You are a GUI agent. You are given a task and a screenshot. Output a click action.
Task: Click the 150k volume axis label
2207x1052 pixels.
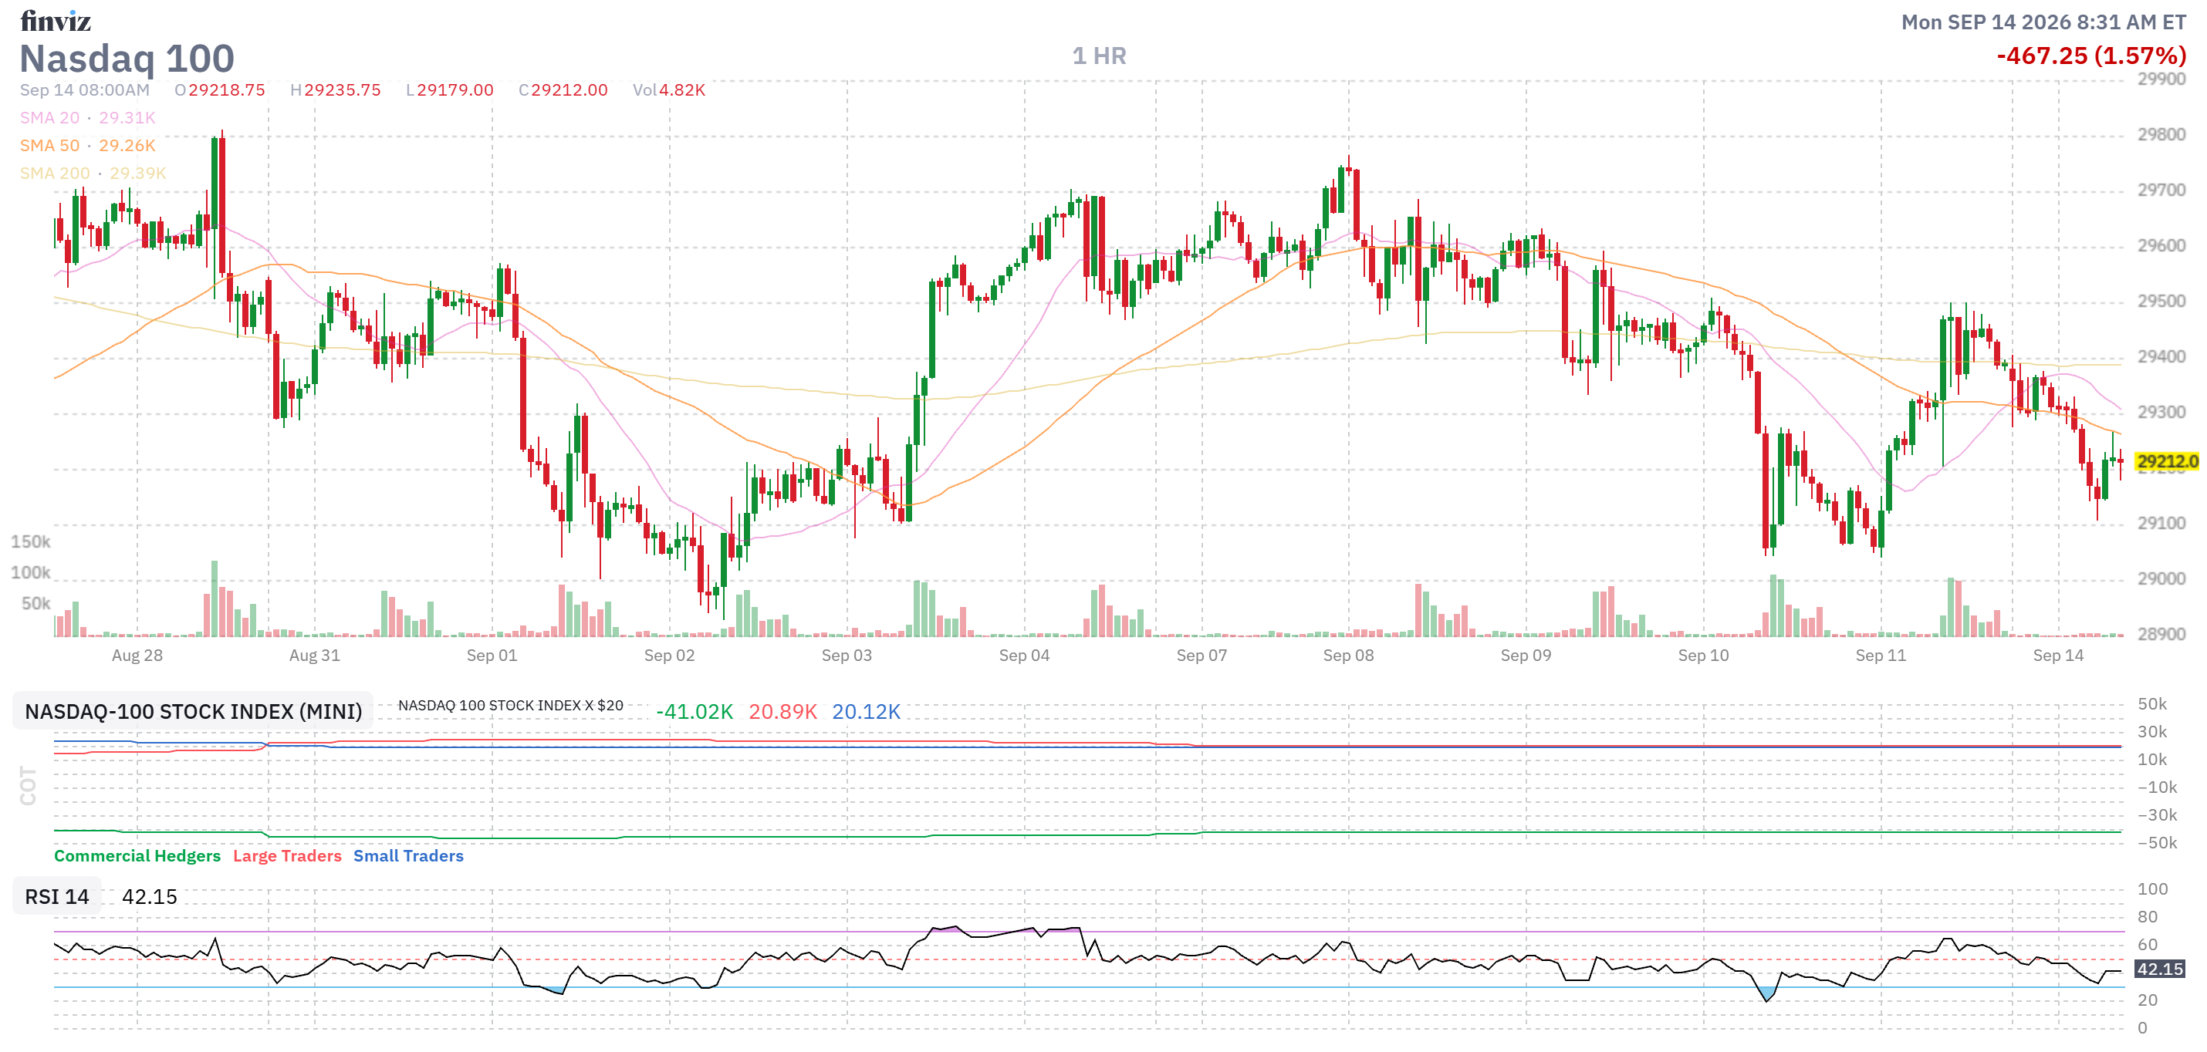coord(31,542)
